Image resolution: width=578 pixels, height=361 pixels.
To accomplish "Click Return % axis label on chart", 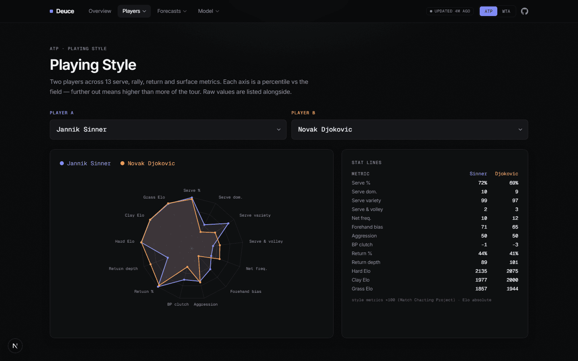I will tap(144, 292).
